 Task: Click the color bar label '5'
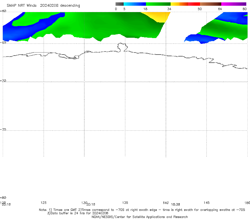click(124, 9)
